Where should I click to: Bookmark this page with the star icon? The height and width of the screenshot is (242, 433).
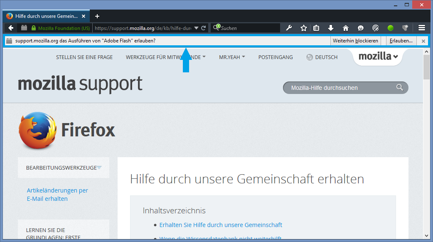304,28
